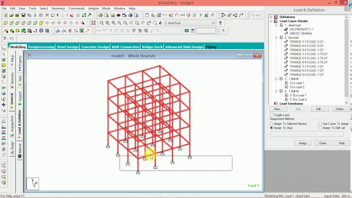Open the active load case dropdown
352x198 pixels.
(213, 23)
